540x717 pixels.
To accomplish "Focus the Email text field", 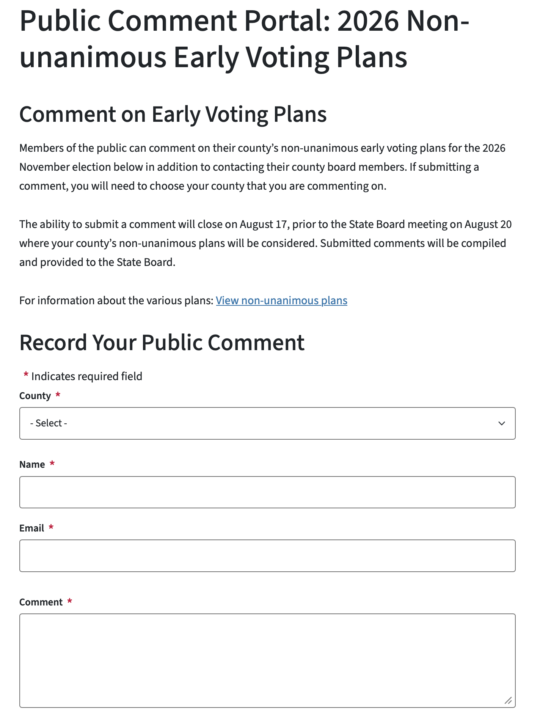I will pyautogui.click(x=267, y=556).
